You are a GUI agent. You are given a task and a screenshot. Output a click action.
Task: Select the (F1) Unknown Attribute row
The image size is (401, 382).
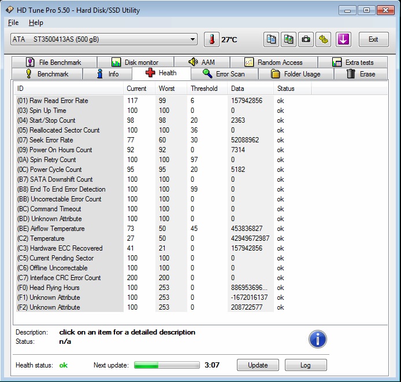164,297
